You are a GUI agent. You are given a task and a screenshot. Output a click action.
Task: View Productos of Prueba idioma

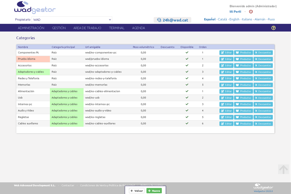point(243,59)
